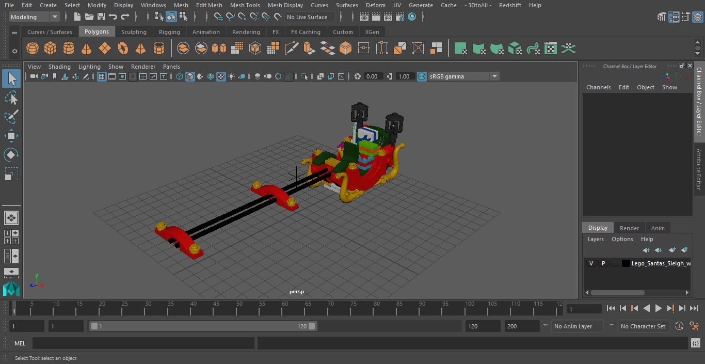This screenshot has width=705, height=364.
Task: Toggle the sRGB gamma view transform button
Action: pos(422,76)
